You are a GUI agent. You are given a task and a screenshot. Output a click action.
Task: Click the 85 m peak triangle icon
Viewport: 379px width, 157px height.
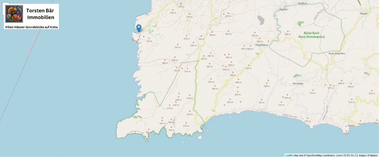138,40
